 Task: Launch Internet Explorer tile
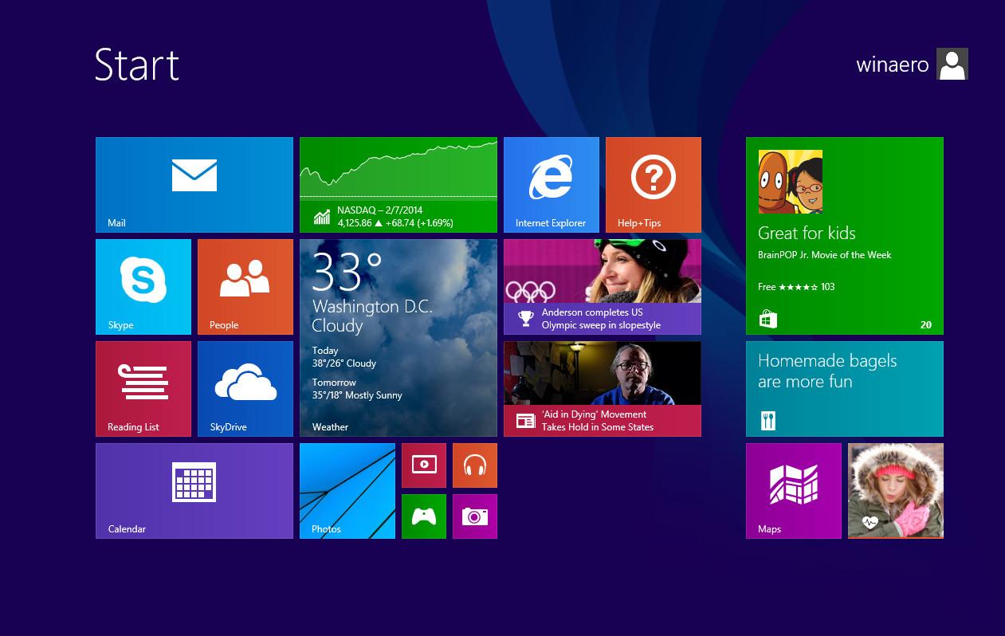coord(552,185)
